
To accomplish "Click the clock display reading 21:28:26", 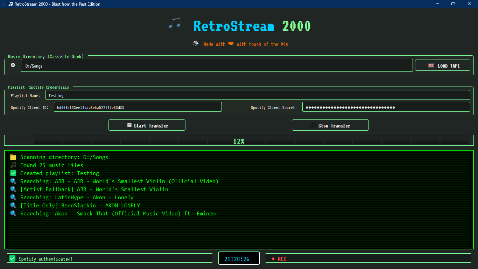I will (239, 258).
